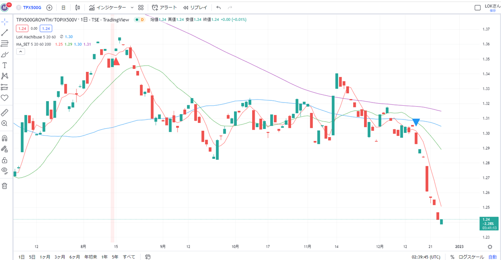This screenshot has height=260, width=501.
Task: Set date range to 3ヶ月
Action: click(60, 257)
